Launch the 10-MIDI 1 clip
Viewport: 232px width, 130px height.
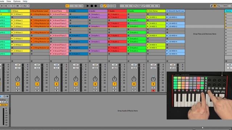tap(167, 17)
